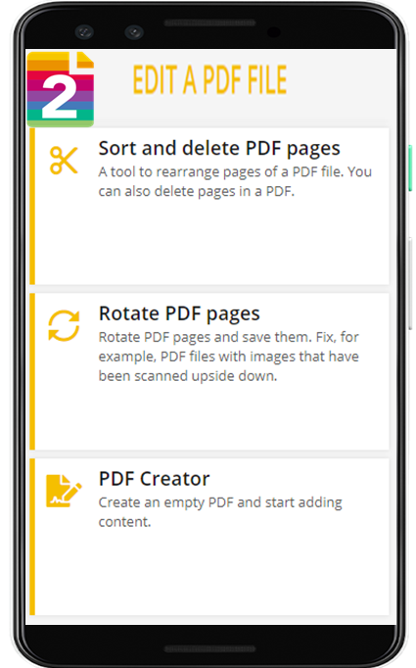The width and height of the screenshot is (416, 668).
Task: Click the phone's top speaker grille
Action: point(209,23)
